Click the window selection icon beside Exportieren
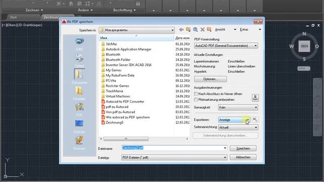 point(255,120)
